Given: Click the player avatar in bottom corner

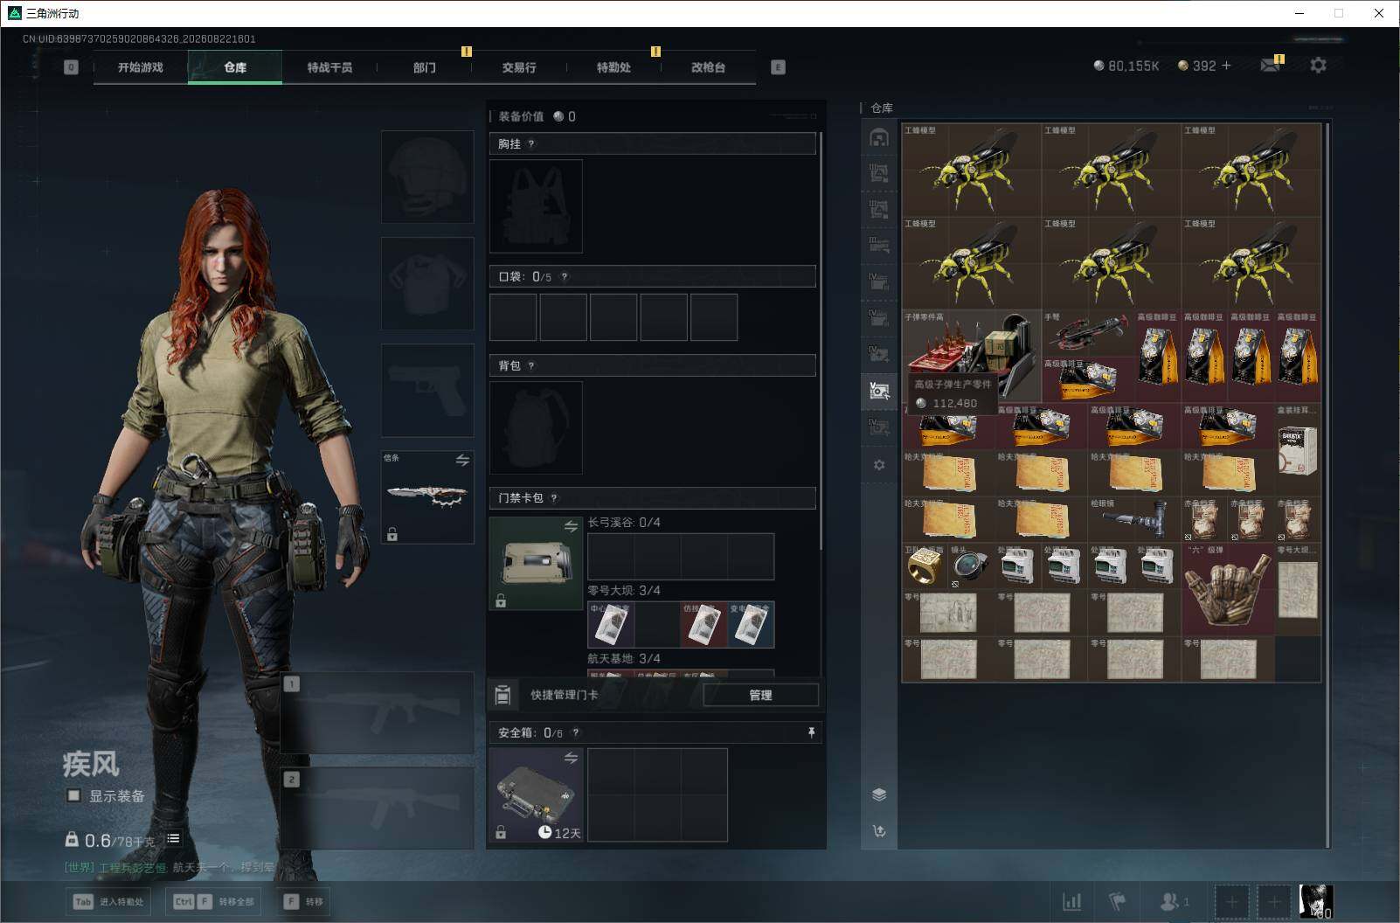Looking at the screenshot, I should click(x=1316, y=901).
